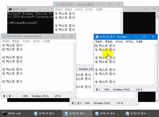159x117 pixels.
Task: Maximize the top Notepad window
Action: (x=110, y=5)
